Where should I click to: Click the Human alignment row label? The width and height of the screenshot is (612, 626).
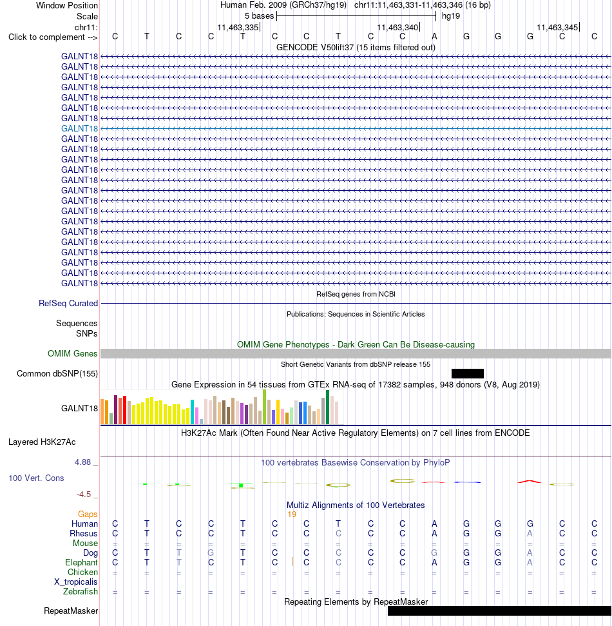(84, 523)
